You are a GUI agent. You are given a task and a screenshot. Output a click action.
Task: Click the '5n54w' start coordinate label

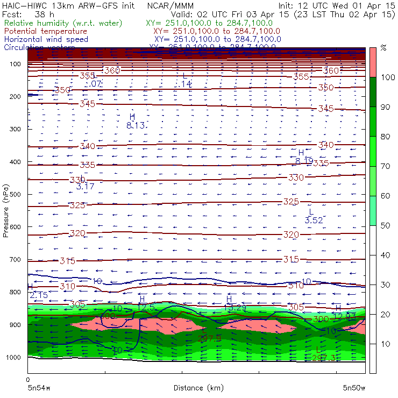[x=39, y=388]
